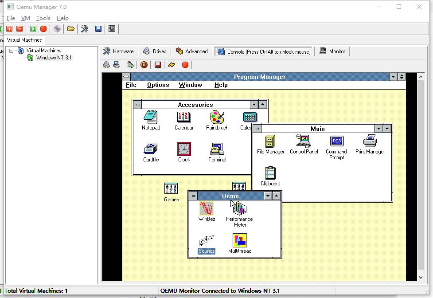Switch to the Drives tab
This screenshot has width=433, height=298.
pyautogui.click(x=155, y=51)
